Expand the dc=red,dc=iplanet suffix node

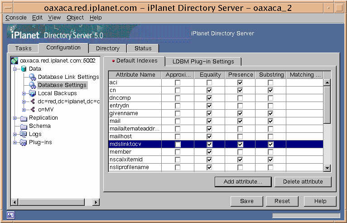[x=24, y=102]
